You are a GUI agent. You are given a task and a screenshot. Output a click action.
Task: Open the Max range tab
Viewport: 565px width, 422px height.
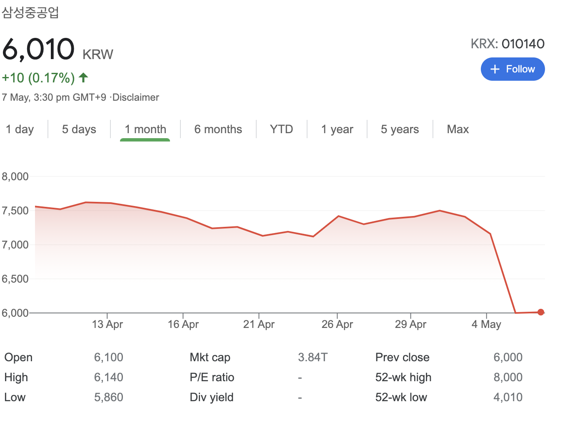[457, 129]
